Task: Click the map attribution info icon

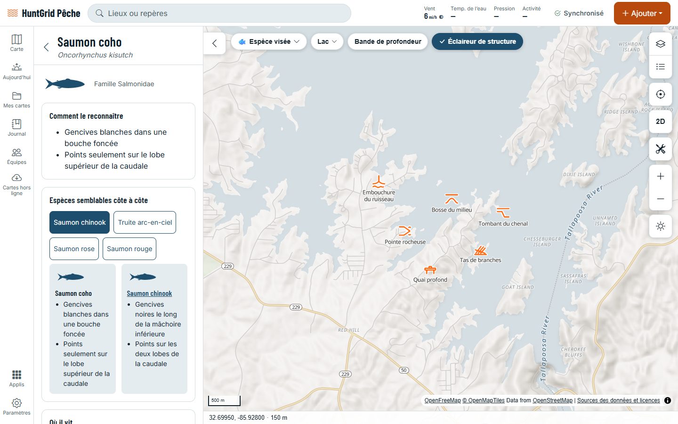Action: tap(668, 400)
